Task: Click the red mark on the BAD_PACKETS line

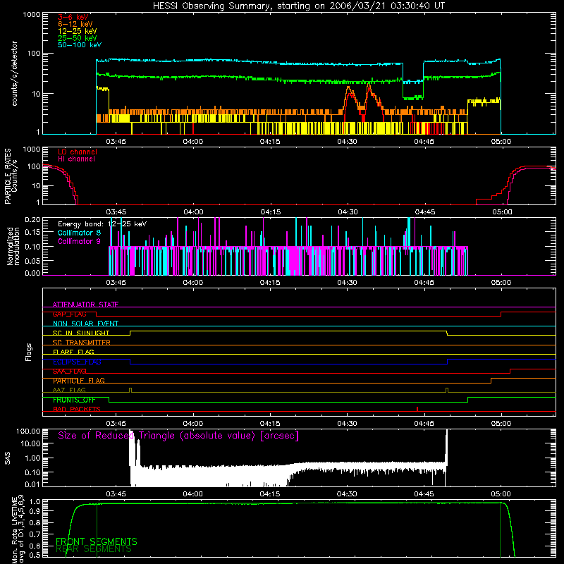Action: [417, 409]
